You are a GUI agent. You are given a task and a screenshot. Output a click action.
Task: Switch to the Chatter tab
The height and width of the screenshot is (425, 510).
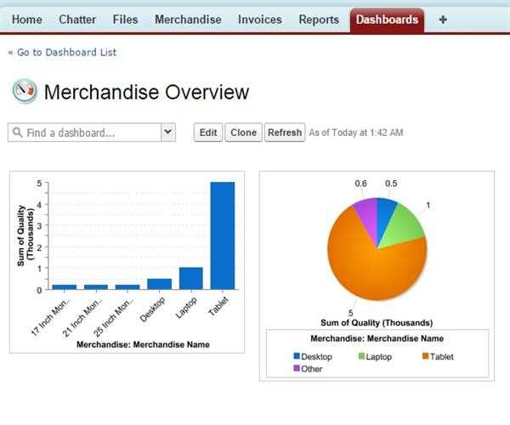click(x=77, y=20)
